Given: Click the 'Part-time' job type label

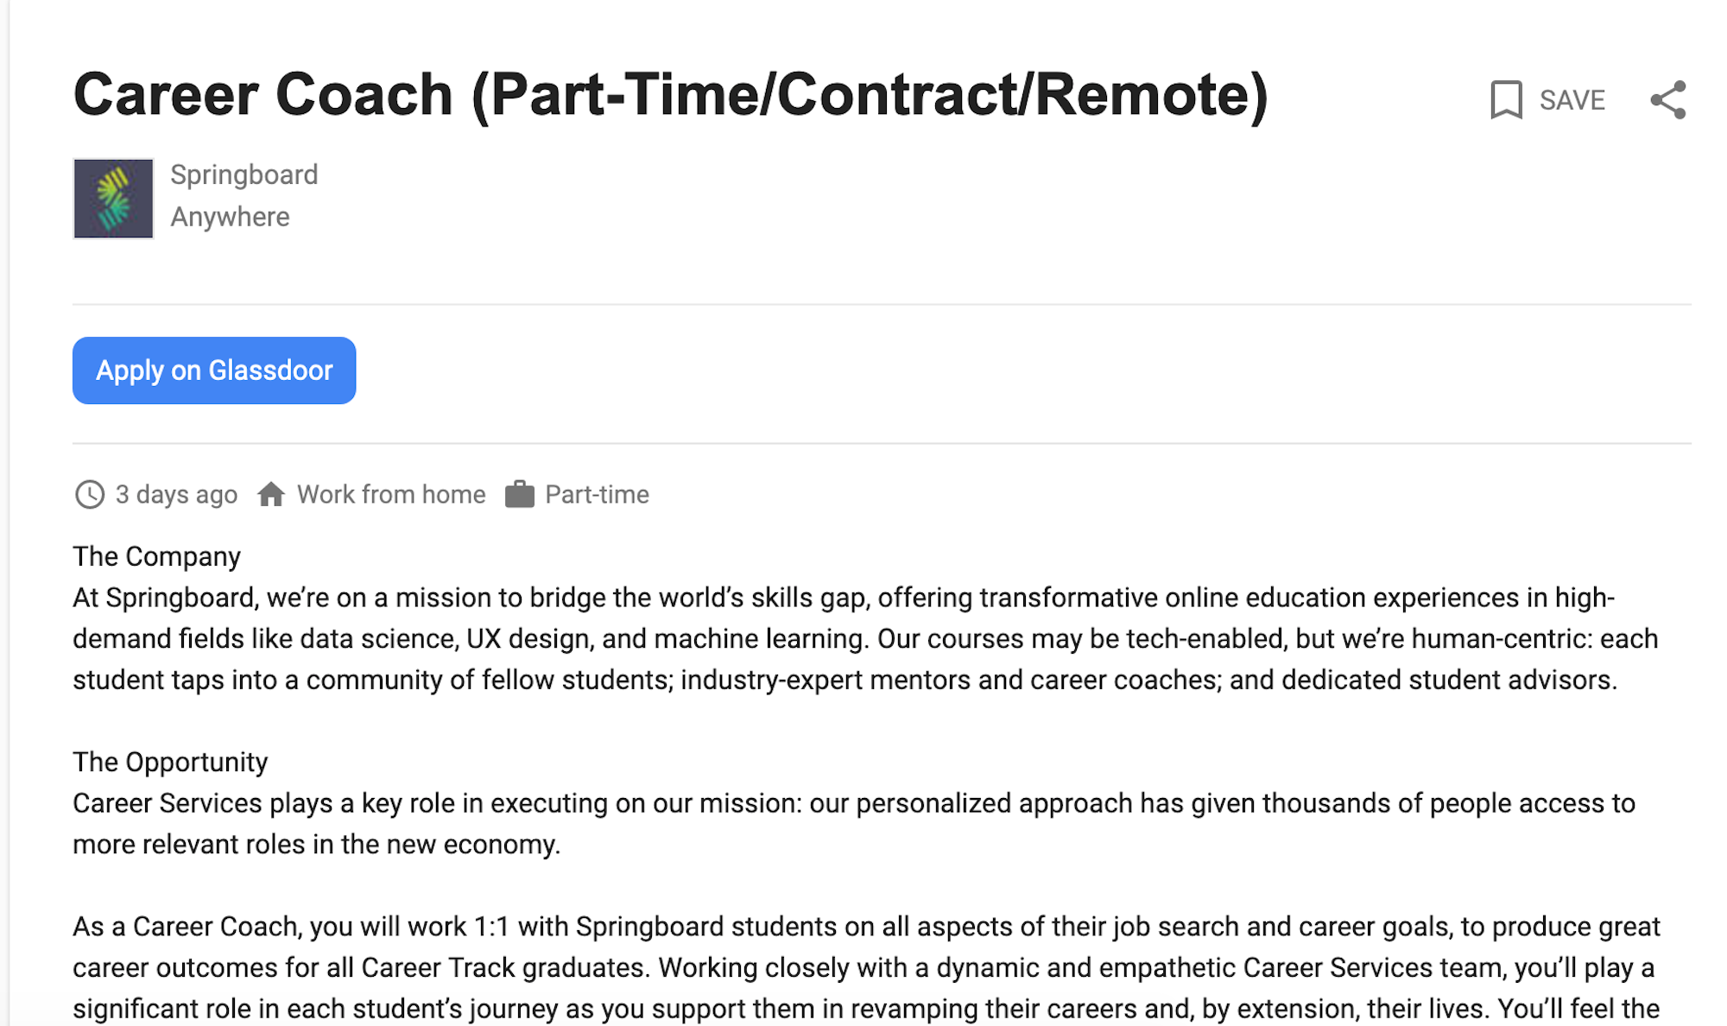Looking at the screenshot, I should tap(597, 495).
